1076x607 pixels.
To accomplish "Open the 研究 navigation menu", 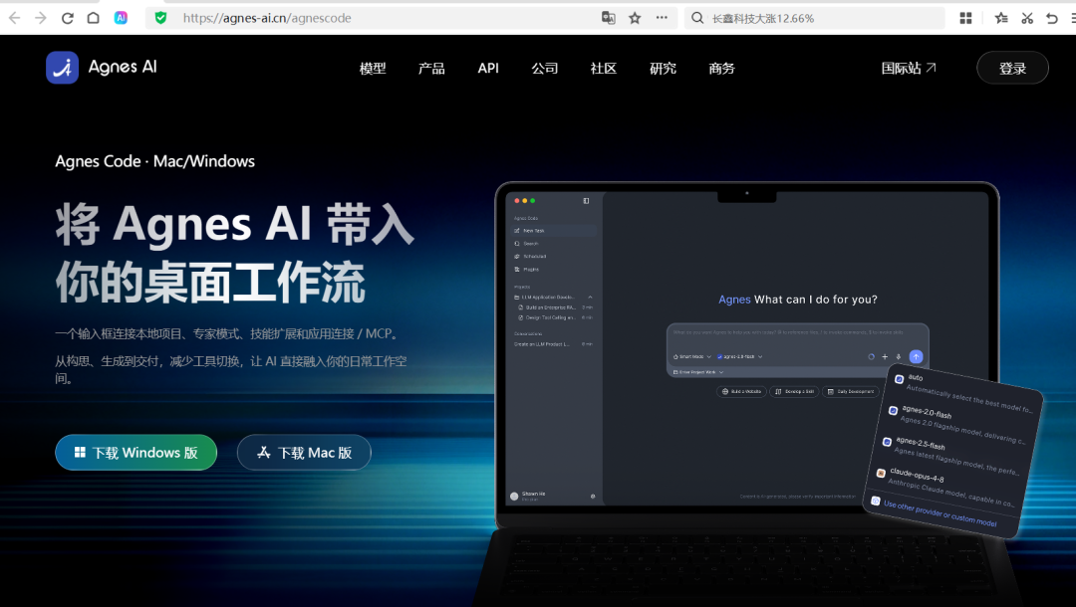I will (663, 68).
